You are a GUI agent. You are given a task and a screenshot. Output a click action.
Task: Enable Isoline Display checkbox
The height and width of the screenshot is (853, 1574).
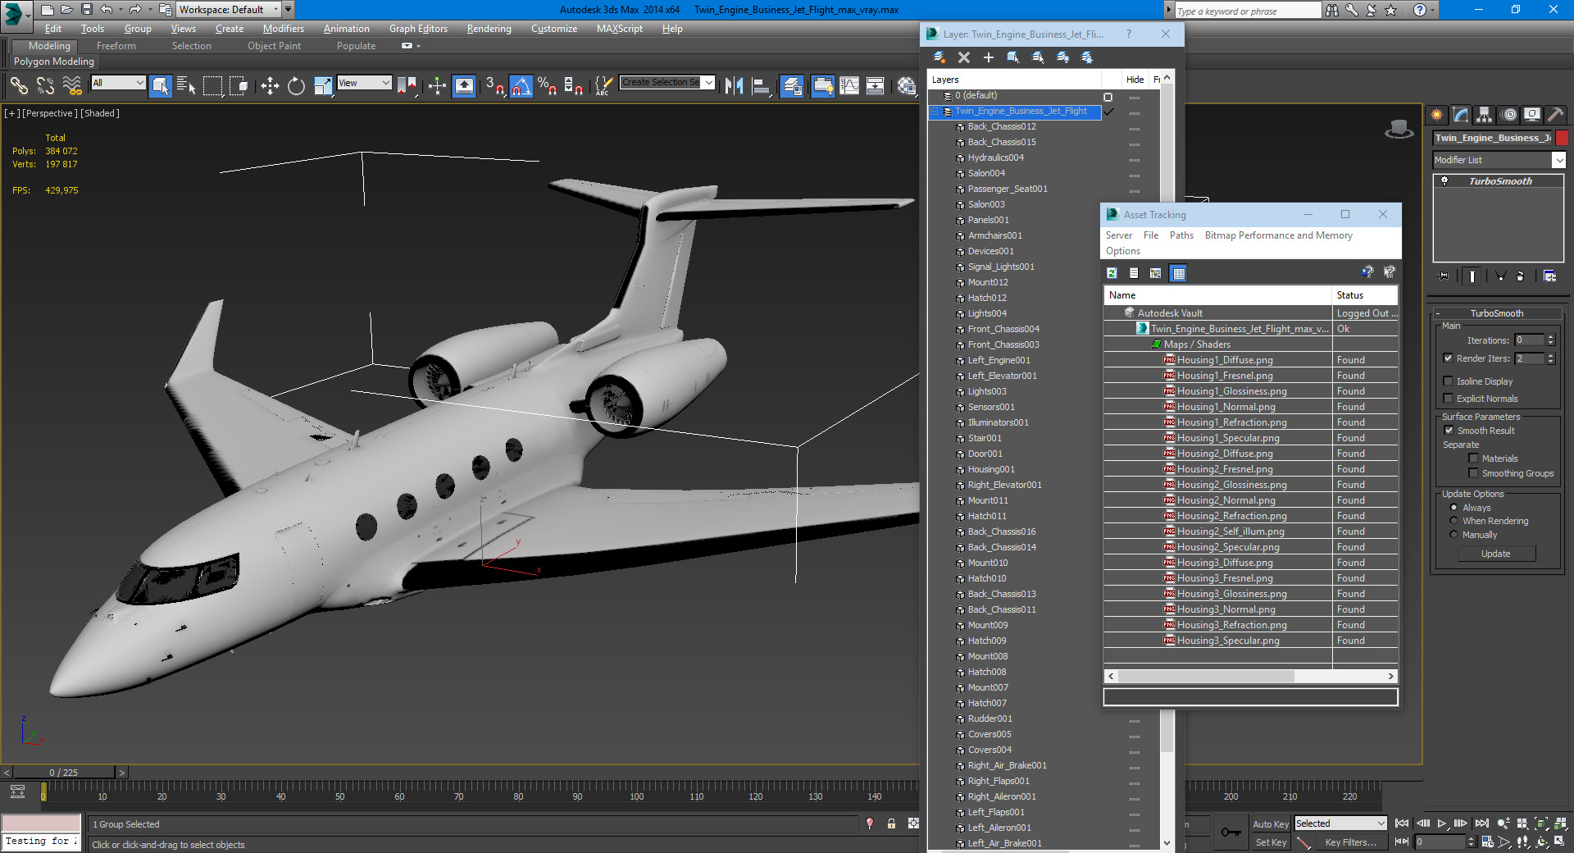pos(1448,381)
